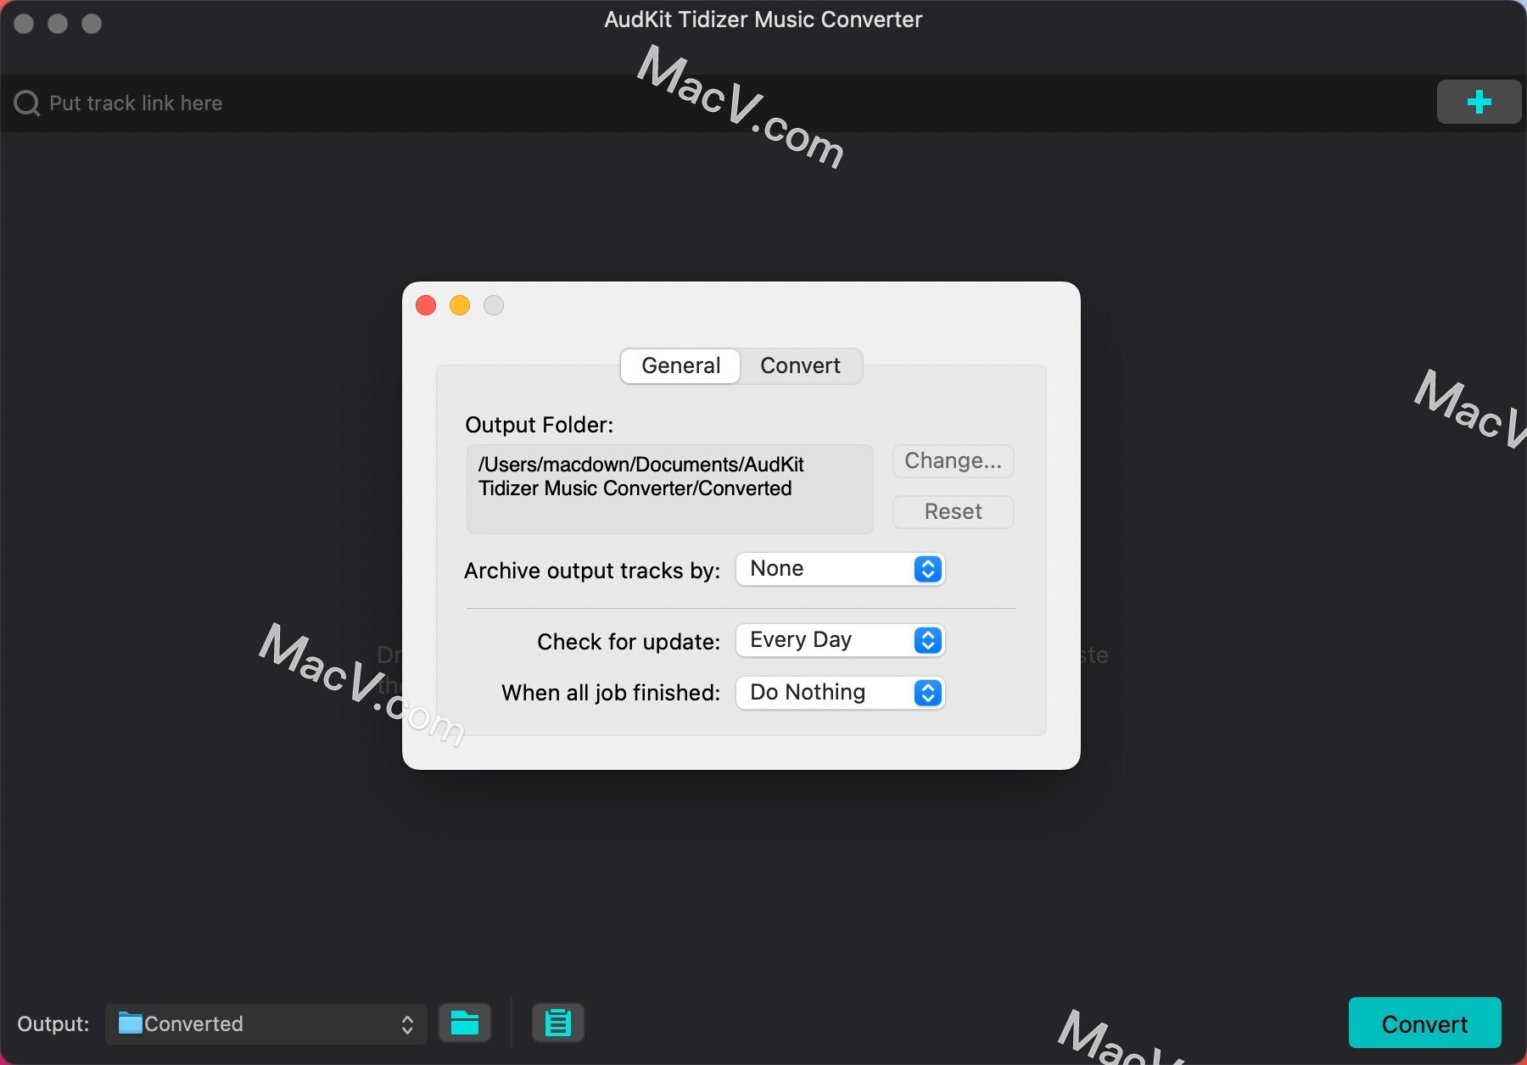This screenshot has height=1065, width=1527.
Task: Open When all job finished dropdown
Action: coord(840,693)
